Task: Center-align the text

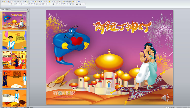Action: click(x=32, y=4)
